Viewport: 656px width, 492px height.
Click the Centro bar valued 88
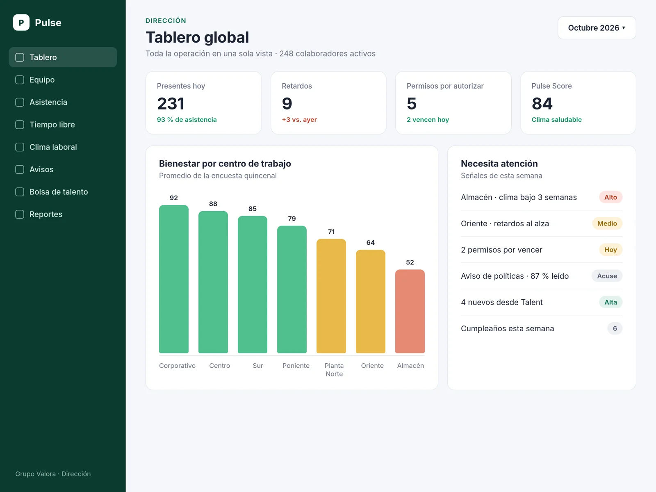213,282
